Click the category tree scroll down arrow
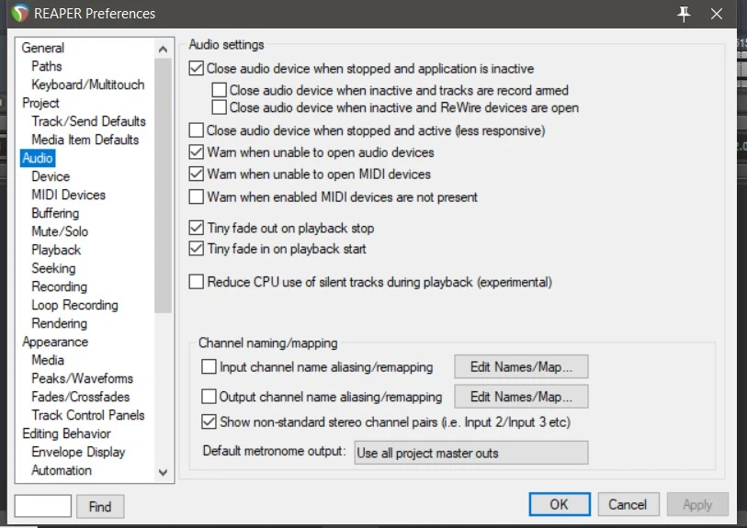This screenshot has height=528, width=747. point(163,472)
